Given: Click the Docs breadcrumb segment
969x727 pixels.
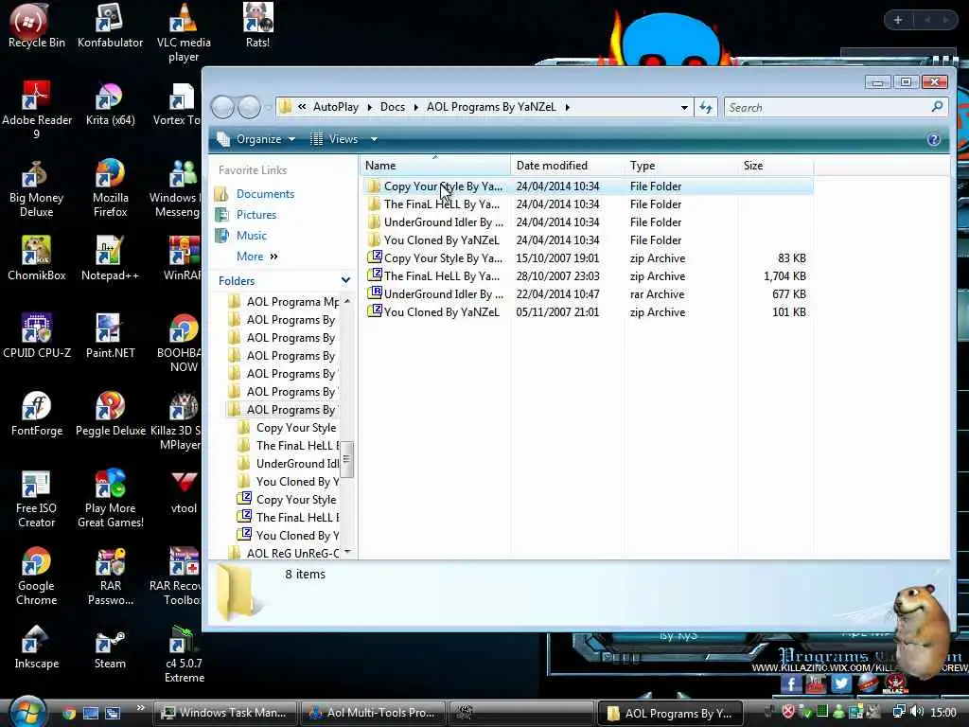Looking at the screenshot, I should coord(393,107).
